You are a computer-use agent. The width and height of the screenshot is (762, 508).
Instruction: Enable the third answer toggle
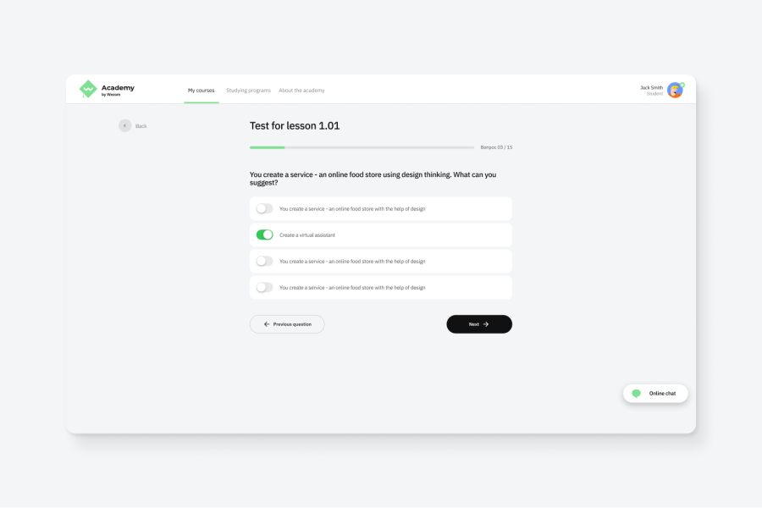pyautogui.click(x=264, y=261)
